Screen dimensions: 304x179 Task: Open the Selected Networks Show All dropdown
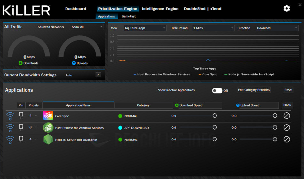click(x=87, y=27)
